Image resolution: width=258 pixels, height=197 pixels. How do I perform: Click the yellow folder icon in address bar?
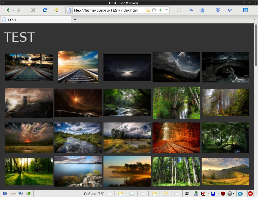coord(148,10)
